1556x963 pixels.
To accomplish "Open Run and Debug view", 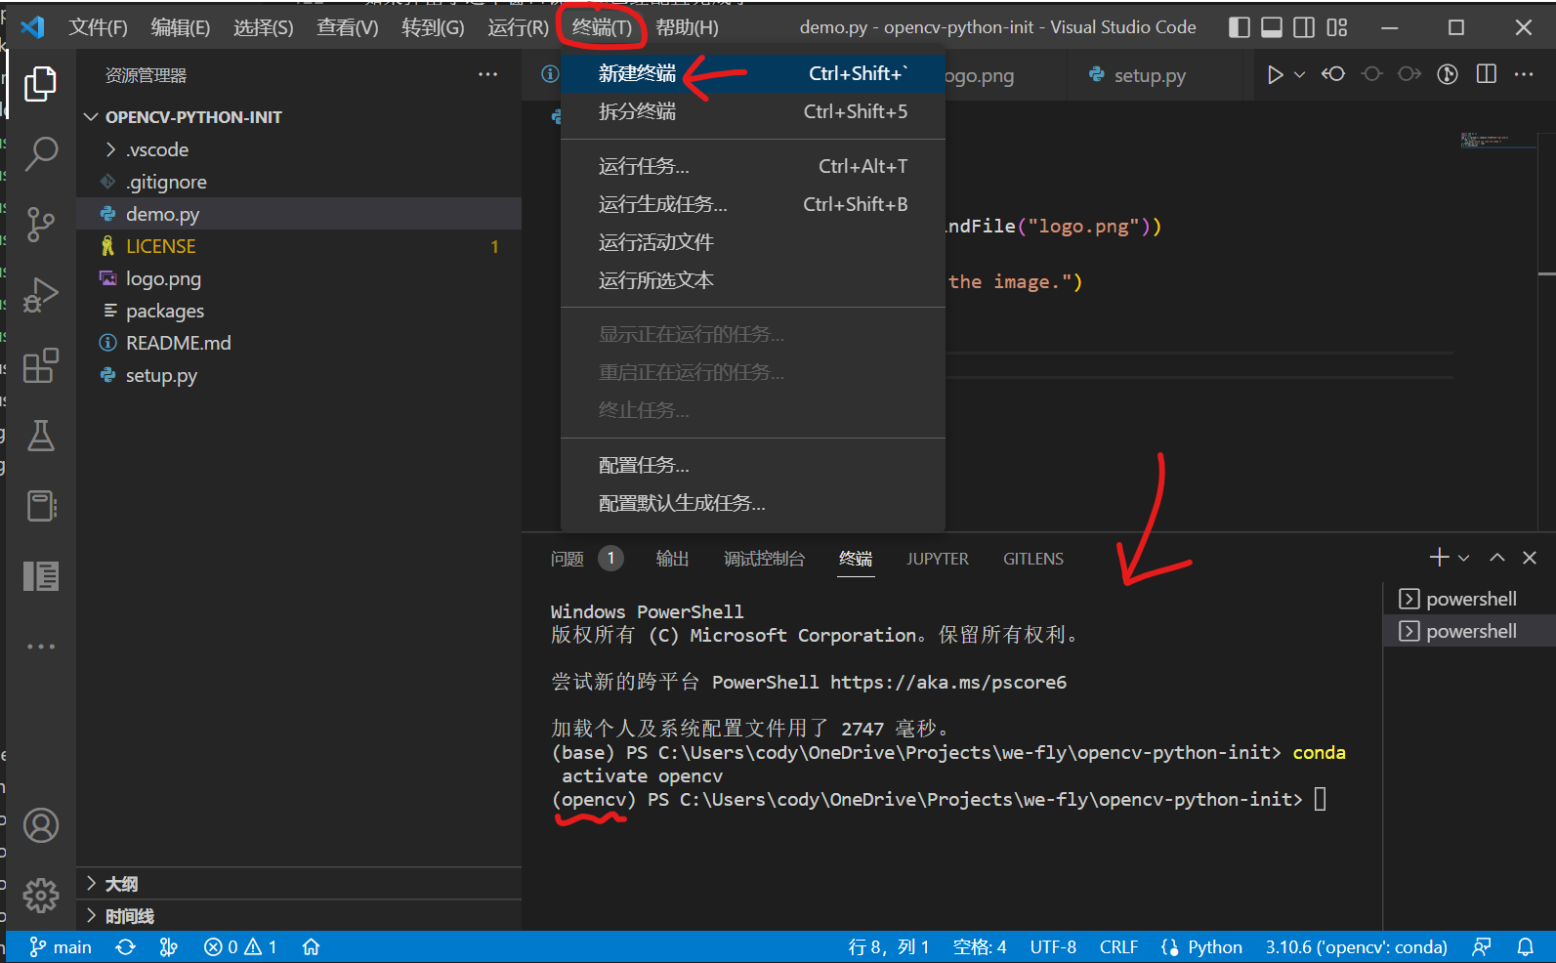I will tap(40, 294).
